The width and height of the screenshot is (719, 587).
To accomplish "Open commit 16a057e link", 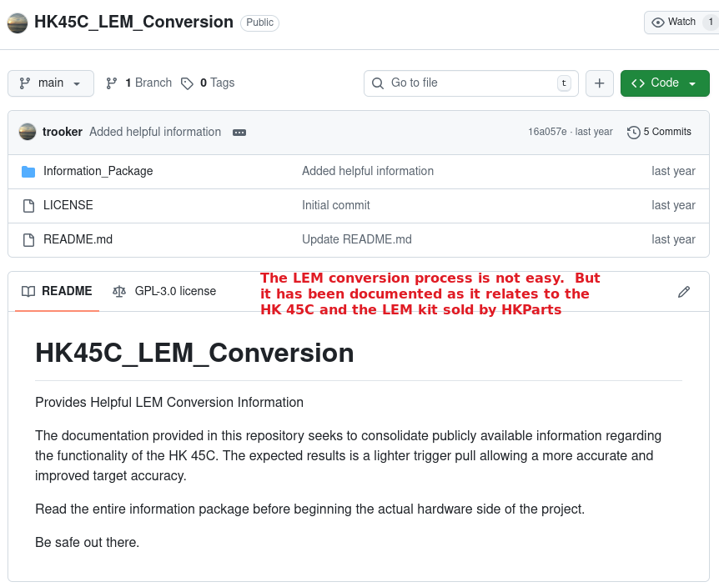I will coord(547,132).
